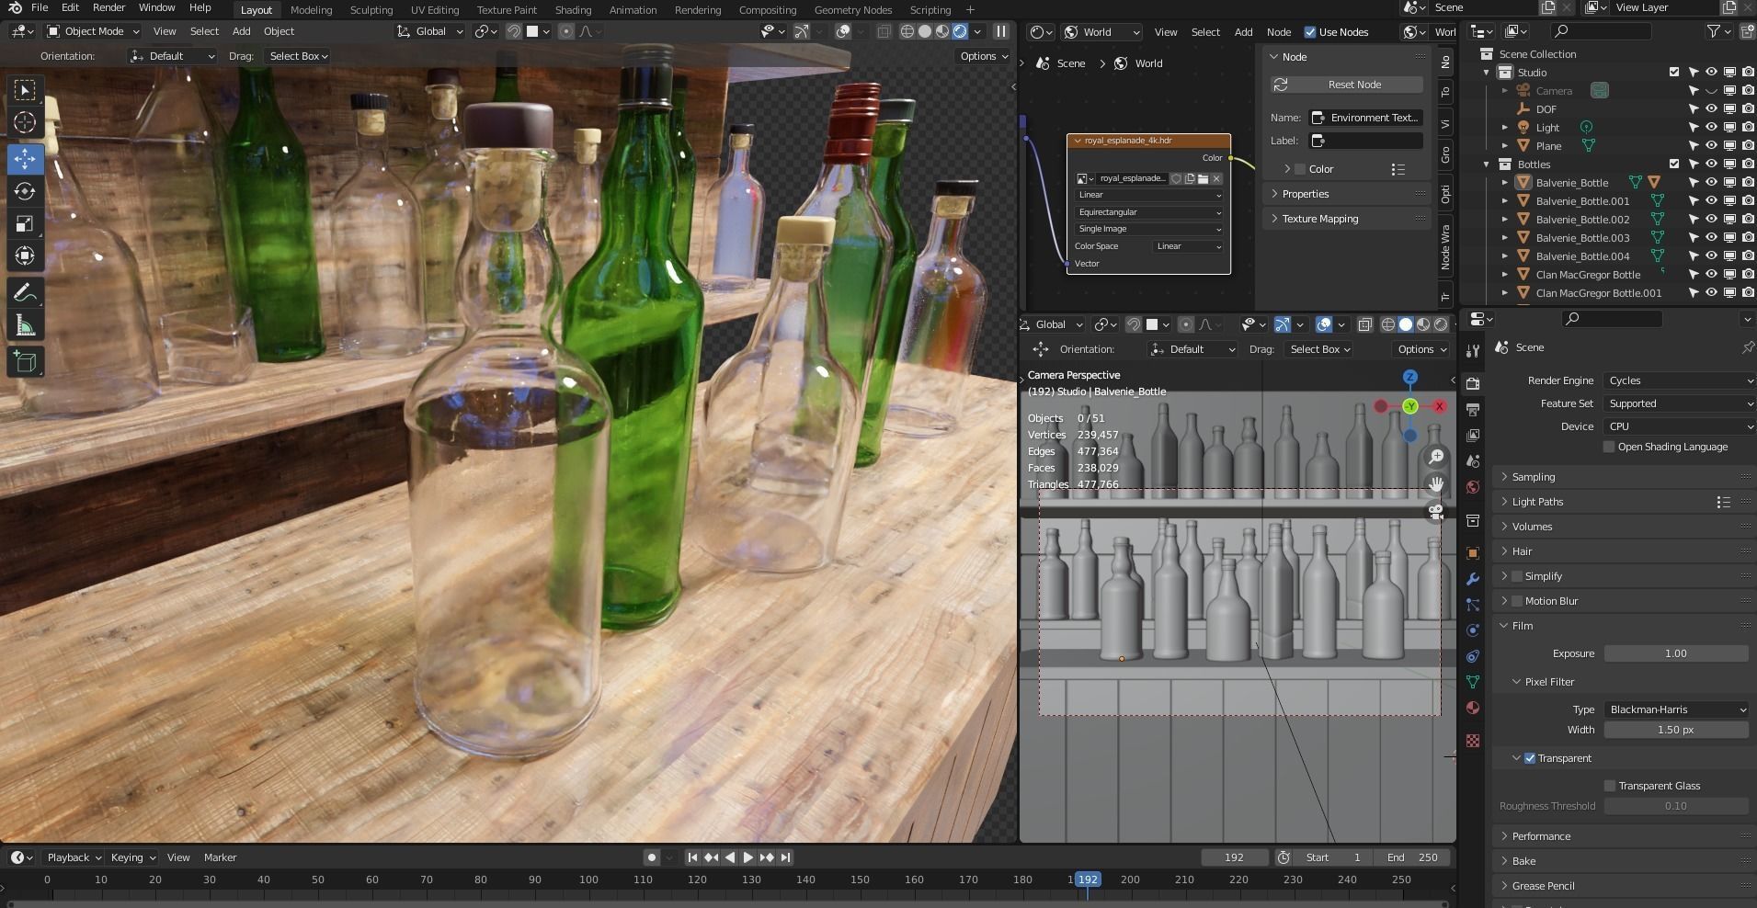The width and height of the screenshot is (1757, 908).
Task: Click the Blender logo menu icon
Action: point(15,8)
